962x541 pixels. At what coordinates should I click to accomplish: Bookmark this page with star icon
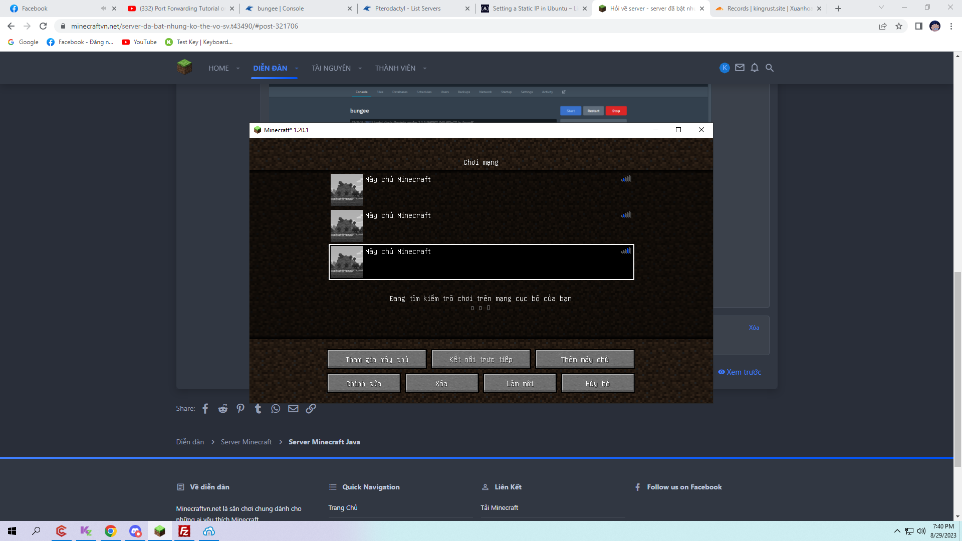pyautogui.click(x=899, y=26)
